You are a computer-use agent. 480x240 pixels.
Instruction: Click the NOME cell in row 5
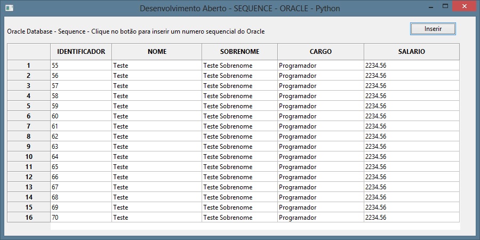pyautogui.click(x=157, y=106)
